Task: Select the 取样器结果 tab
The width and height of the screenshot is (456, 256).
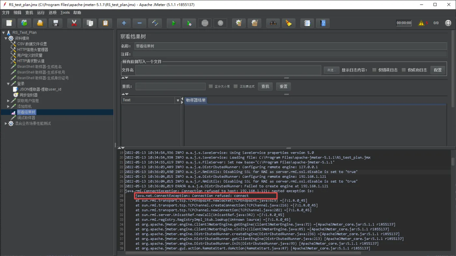Action: (x=196, y=100)
